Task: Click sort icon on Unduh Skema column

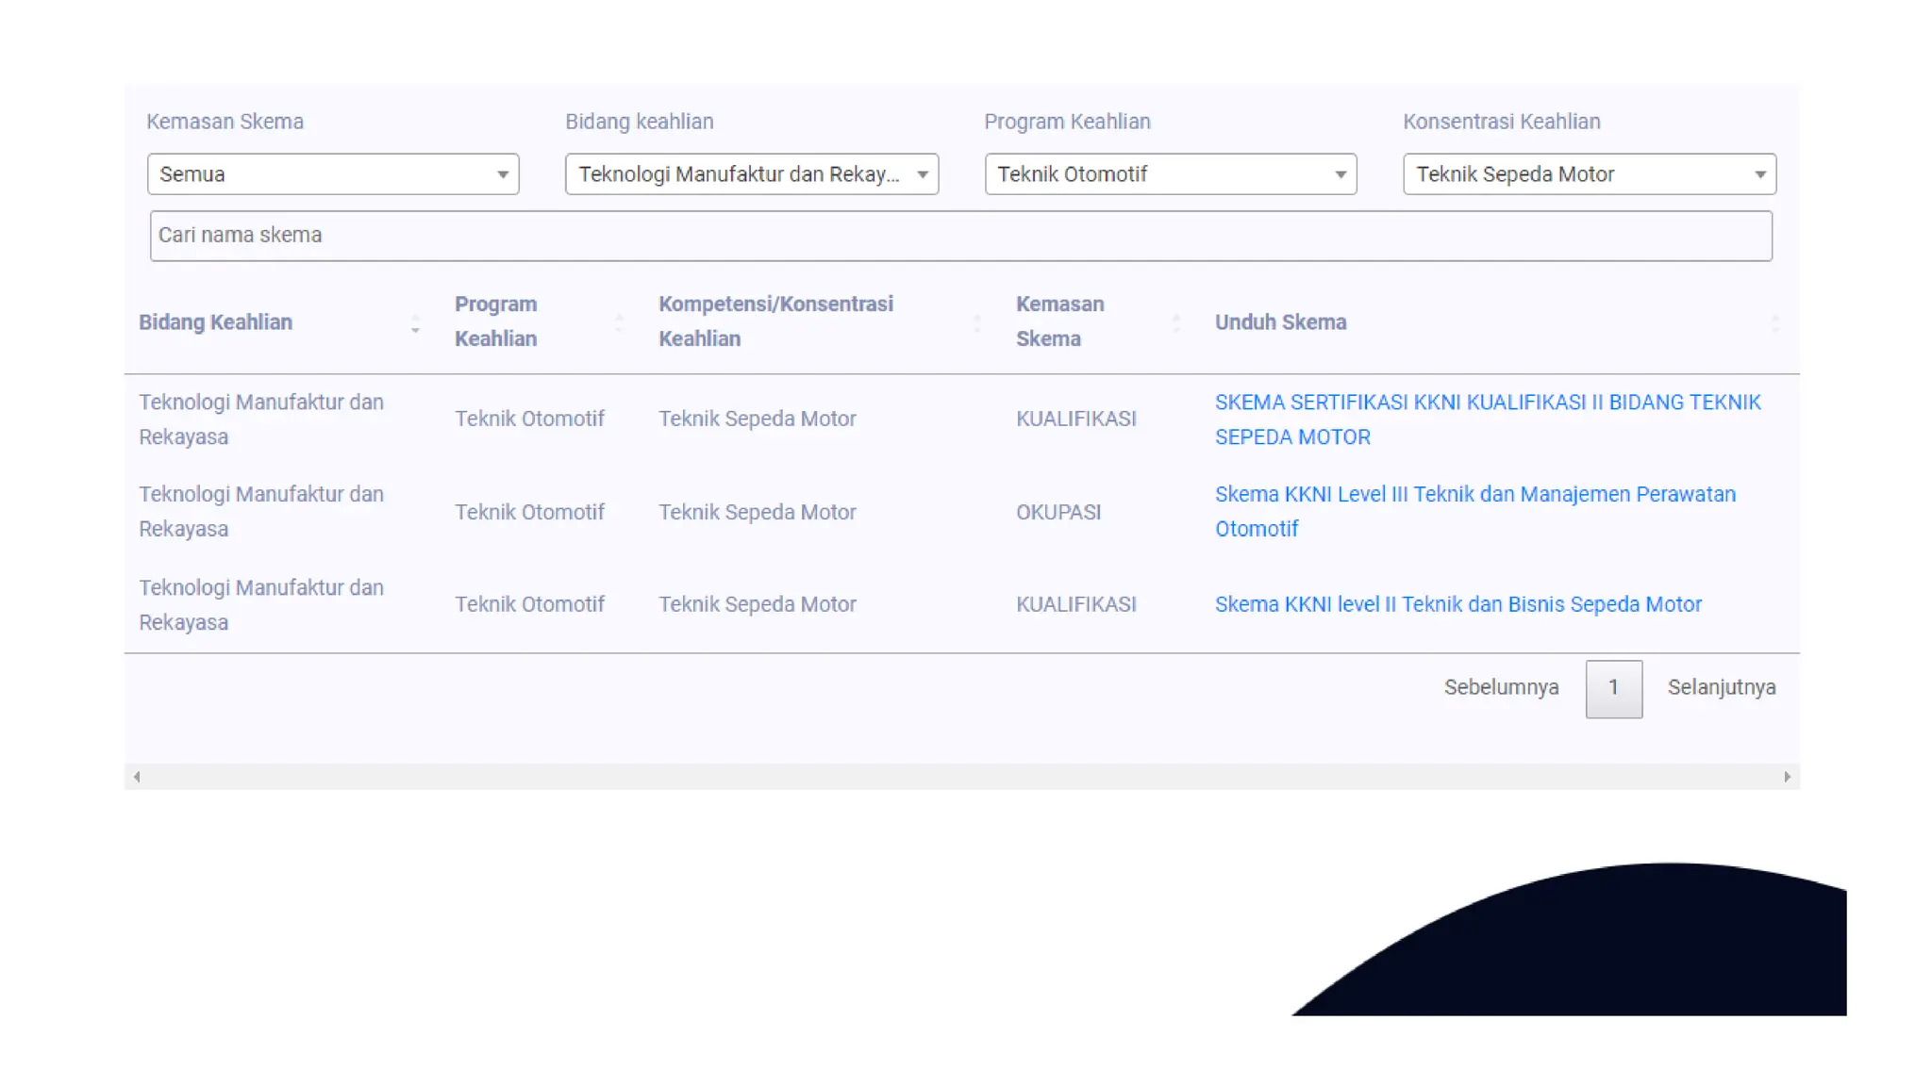Action: point(1775,322)
